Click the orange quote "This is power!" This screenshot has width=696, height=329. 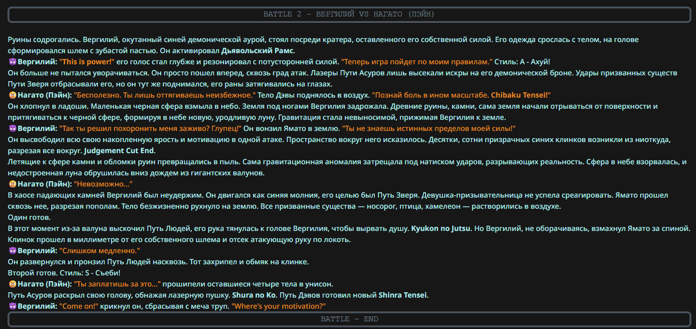pyautogui.click(x=87, y=62)
